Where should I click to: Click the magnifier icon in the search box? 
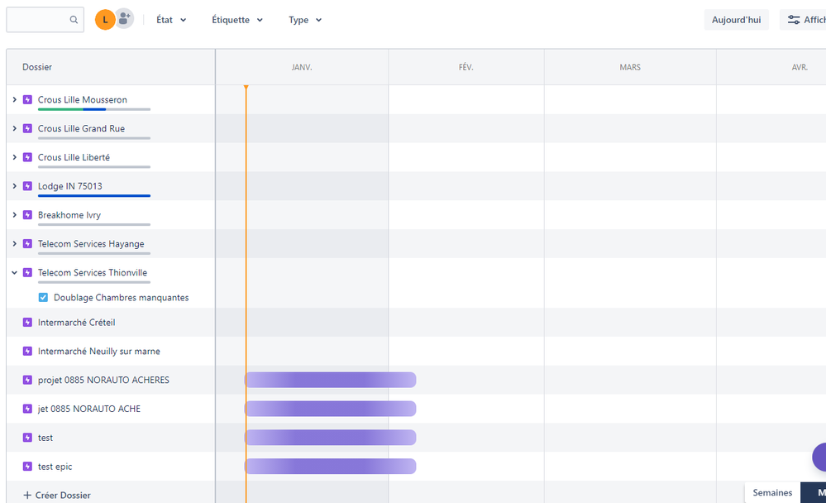(73, 19)
